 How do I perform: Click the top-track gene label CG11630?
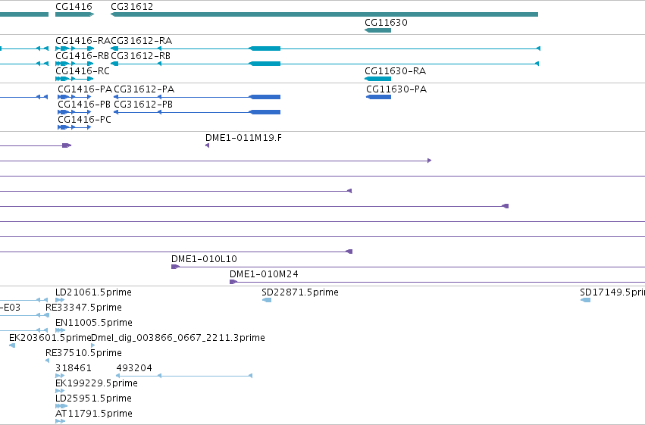[386, 23]
